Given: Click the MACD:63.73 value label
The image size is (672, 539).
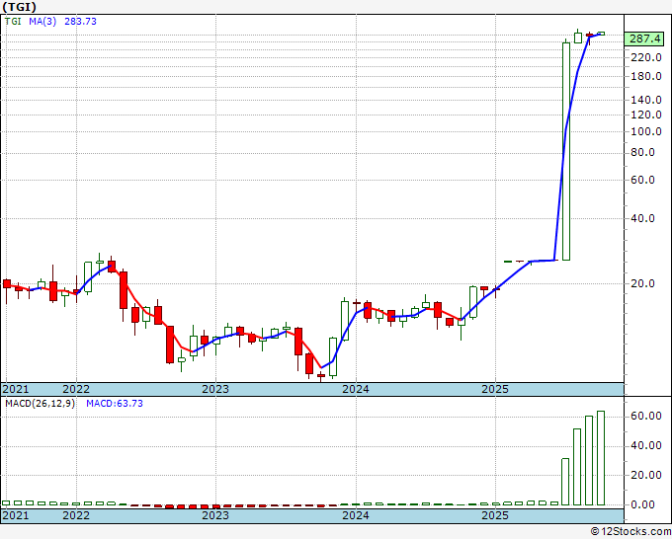Looking at the screenshot, I should [115, 404].
